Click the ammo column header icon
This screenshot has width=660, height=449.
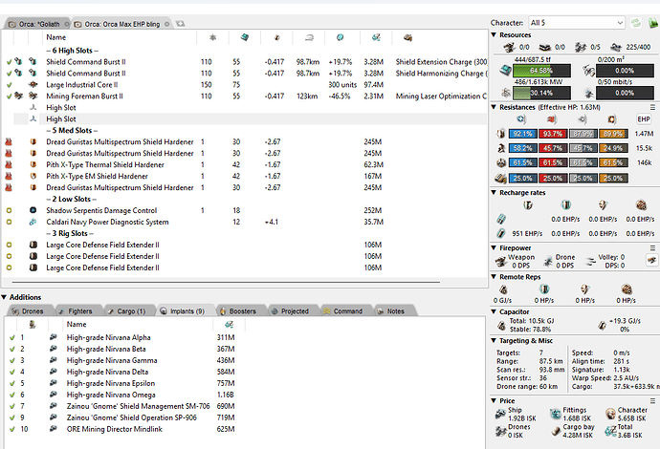407,37
